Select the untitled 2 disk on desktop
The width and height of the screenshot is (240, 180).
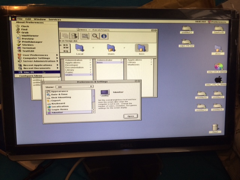click(187, 30)
